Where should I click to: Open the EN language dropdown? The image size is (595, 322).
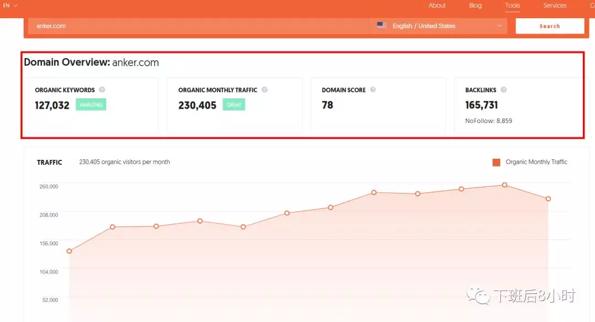pos(7,5)
